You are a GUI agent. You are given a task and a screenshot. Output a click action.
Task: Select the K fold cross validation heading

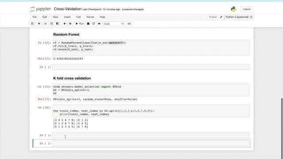72,78
